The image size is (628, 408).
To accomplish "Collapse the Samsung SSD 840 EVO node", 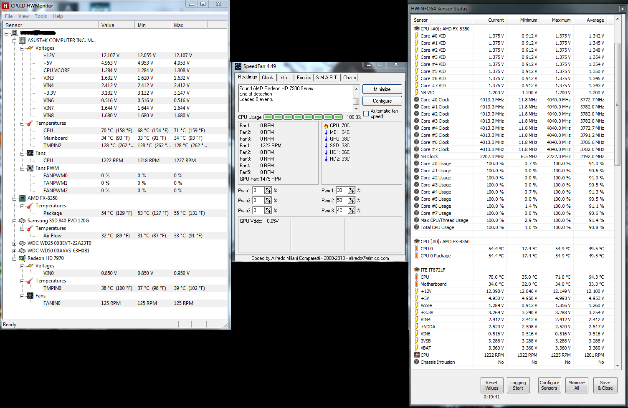I will click(x=14, y=221).
